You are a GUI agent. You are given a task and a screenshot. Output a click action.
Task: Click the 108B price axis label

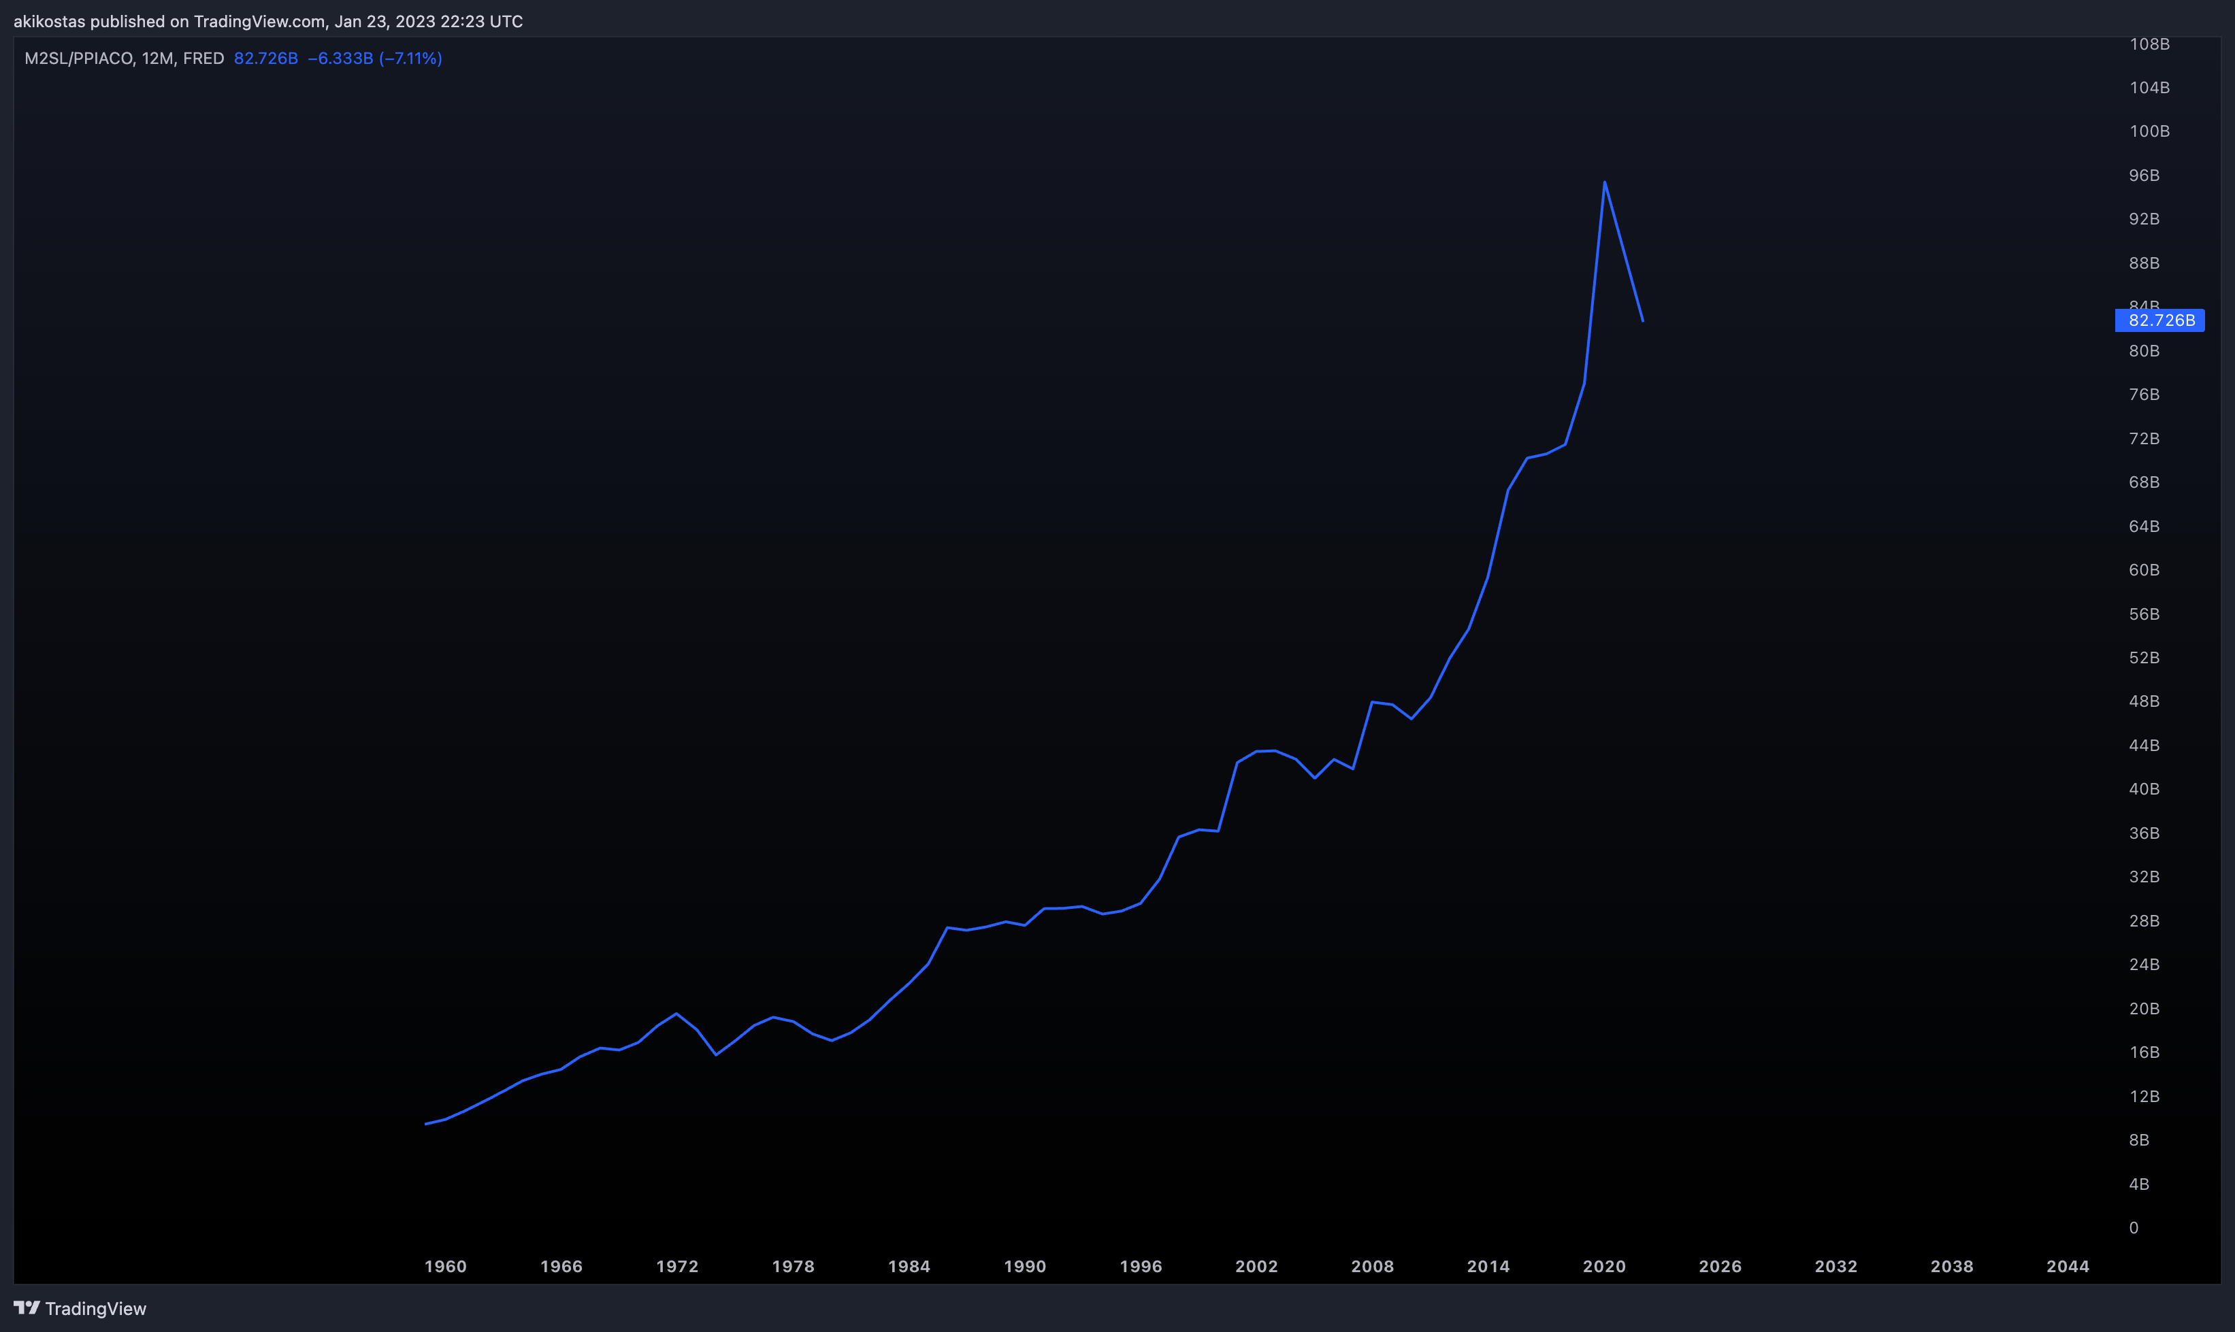2149,44
